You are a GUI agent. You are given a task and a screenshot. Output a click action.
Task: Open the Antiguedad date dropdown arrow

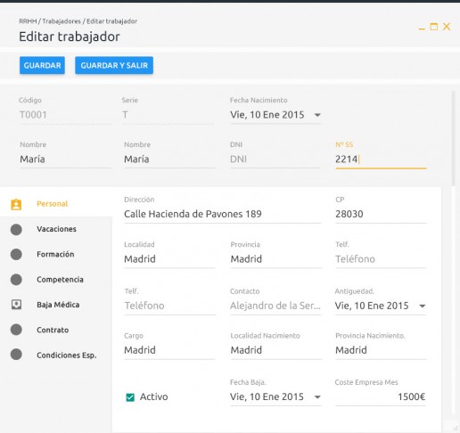click(423, 306)
